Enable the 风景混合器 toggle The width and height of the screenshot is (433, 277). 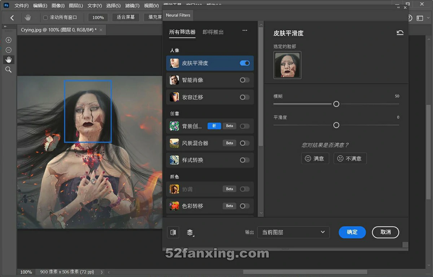coord(245,143)
